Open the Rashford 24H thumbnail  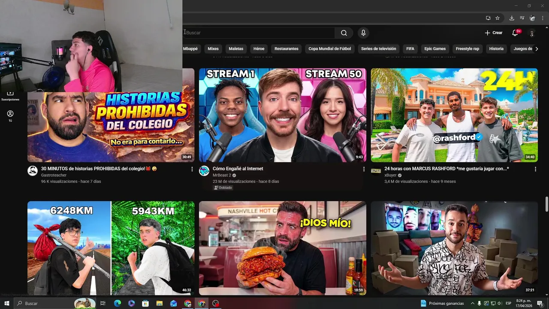[454, 115]
